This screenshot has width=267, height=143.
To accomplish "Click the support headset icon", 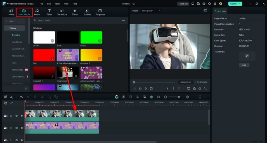I will (210, 4).
